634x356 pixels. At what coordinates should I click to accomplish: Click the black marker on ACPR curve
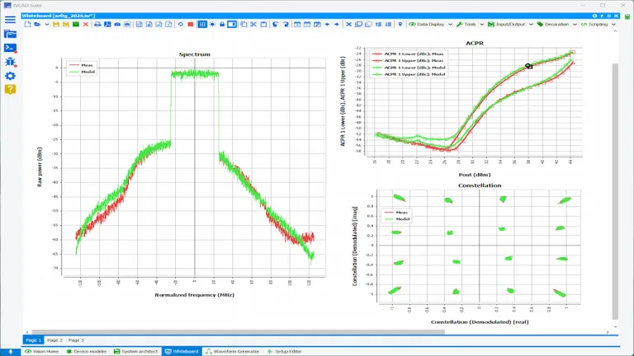pyautogui.click(x=528, y=66)
